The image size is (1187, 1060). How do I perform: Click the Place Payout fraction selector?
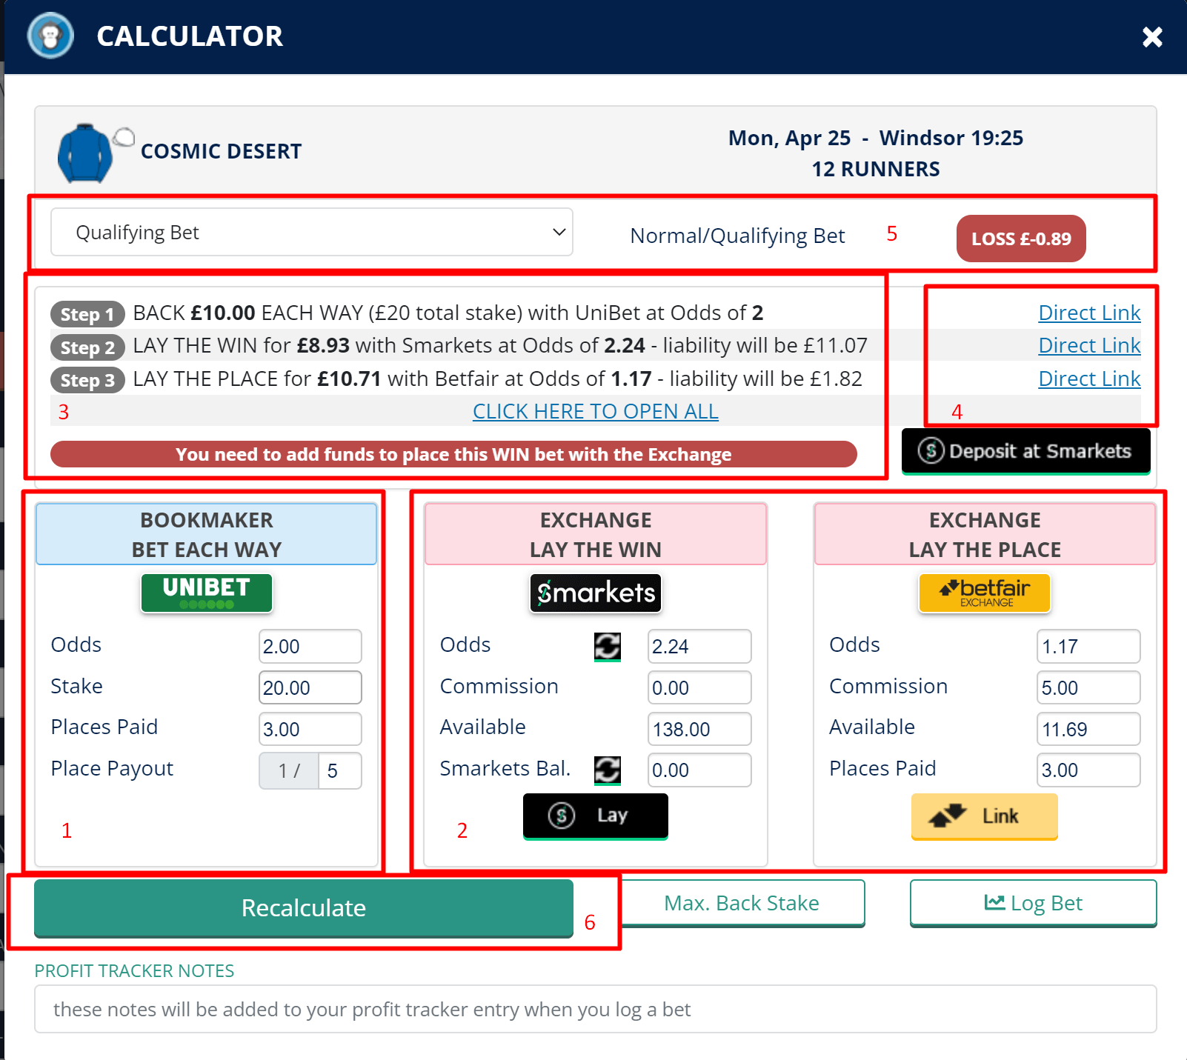pos(288,770)
